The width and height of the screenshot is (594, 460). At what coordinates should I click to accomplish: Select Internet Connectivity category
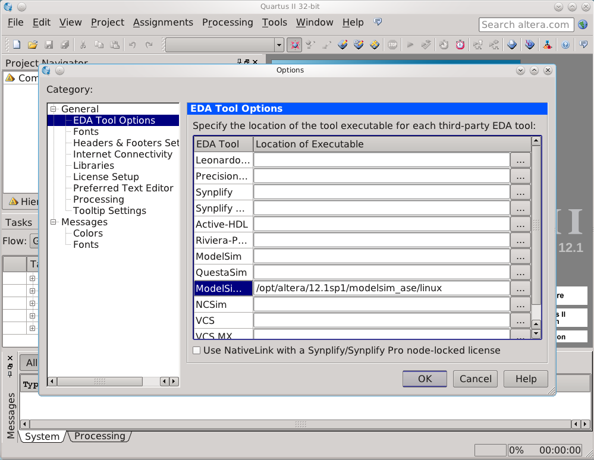pos(122,155)
